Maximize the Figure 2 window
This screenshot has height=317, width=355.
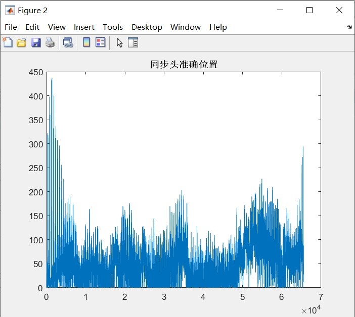tap(309, 10)
